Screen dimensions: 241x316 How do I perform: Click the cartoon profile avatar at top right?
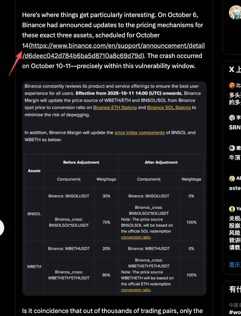[235, 13]
